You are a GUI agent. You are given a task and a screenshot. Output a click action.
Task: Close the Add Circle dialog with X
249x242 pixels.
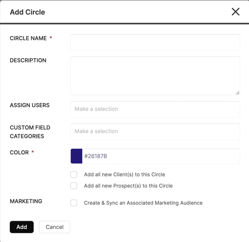(236, 12)
